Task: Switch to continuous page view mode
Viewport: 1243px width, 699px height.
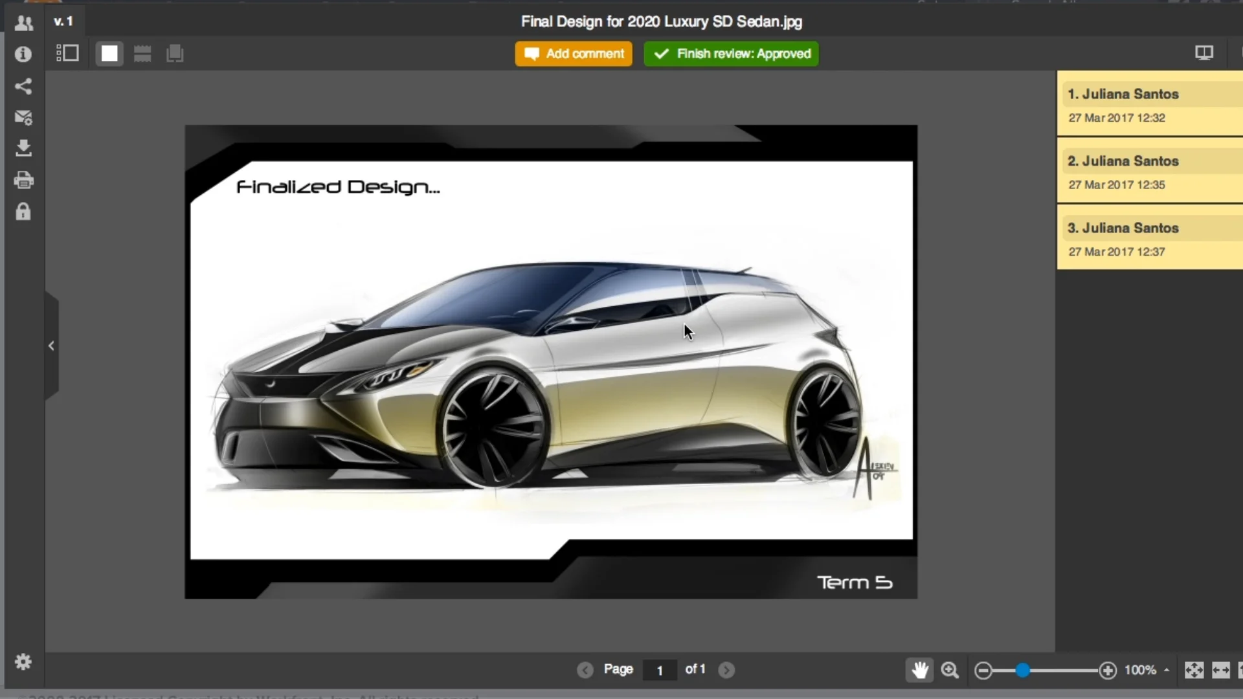Action: pos(142,54)
